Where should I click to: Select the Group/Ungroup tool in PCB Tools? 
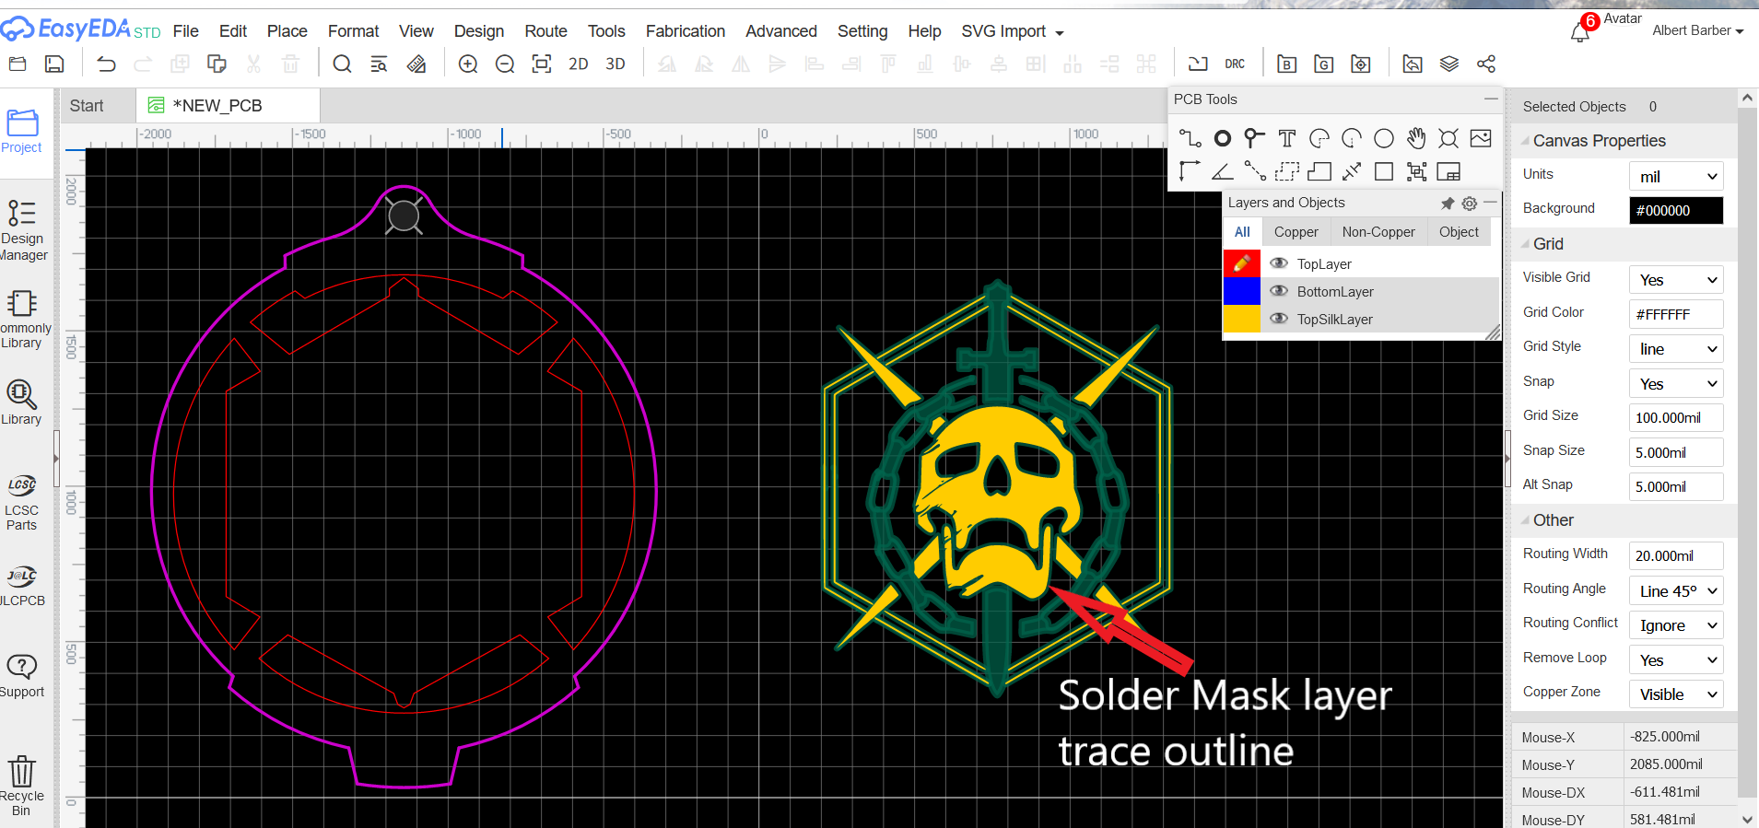coord(1416,171)
